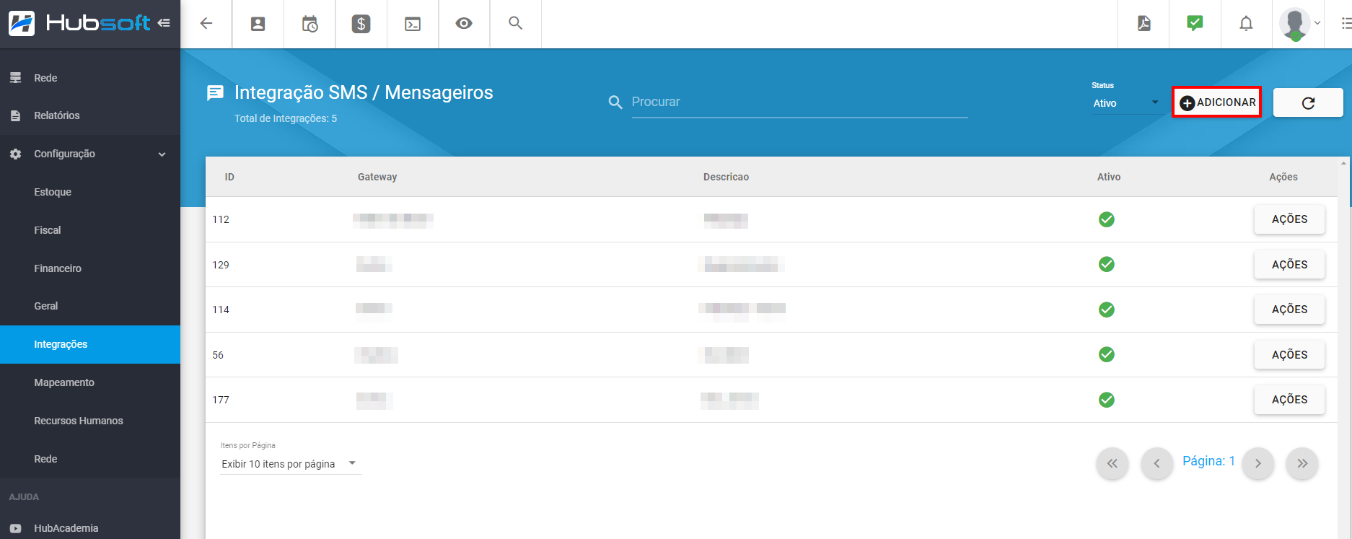Open the top Rede sidebar menu
The height and width of the screenshot is (539, 1352).
pos(90,78)
